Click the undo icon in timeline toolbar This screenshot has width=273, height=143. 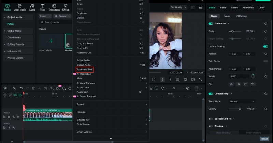tap(21, 88)
